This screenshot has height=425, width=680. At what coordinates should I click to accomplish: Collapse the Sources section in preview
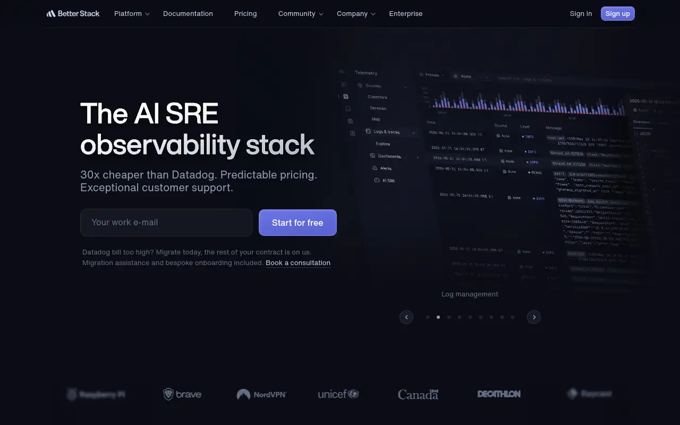pos(405,86)
